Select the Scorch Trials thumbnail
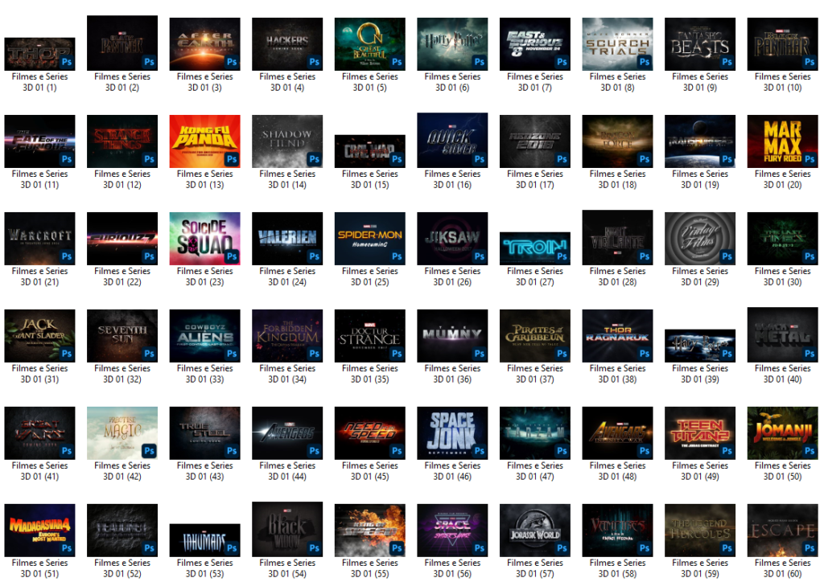This screenshot has width=824, height=582. point(617,44)
